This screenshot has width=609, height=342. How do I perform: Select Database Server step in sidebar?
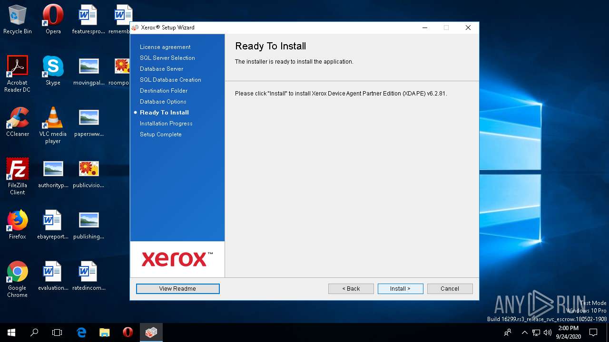[x=161, y=69]
